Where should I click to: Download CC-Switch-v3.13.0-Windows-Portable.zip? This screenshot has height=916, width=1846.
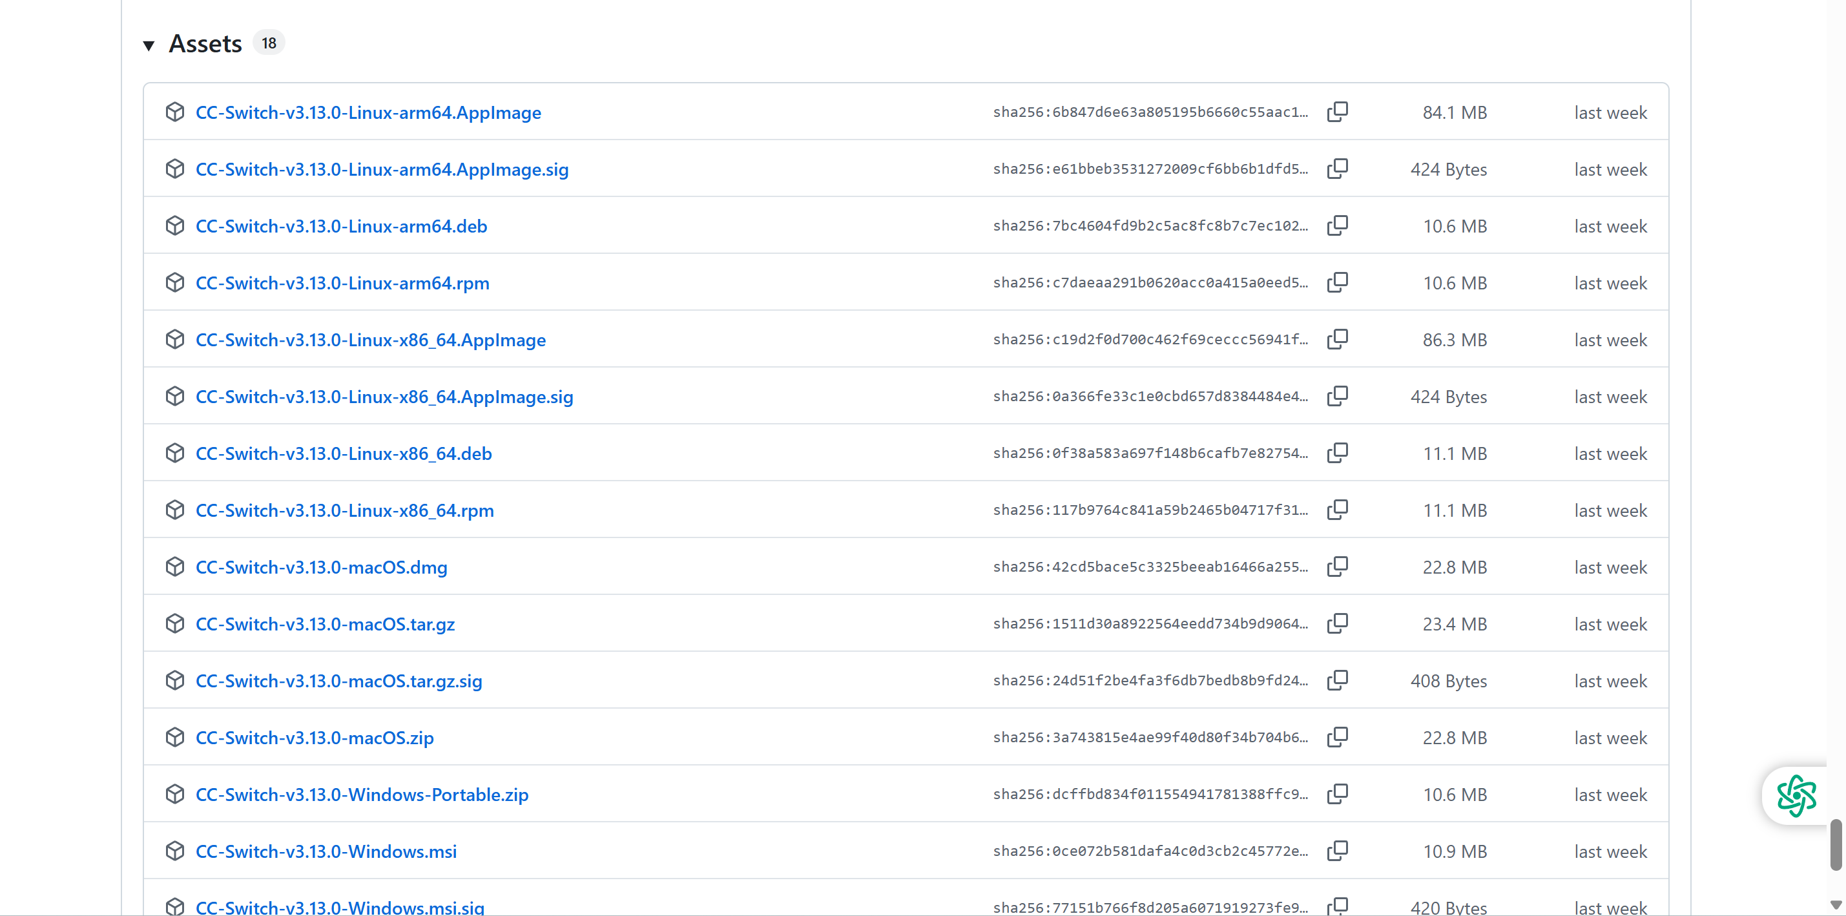point(362,795)
